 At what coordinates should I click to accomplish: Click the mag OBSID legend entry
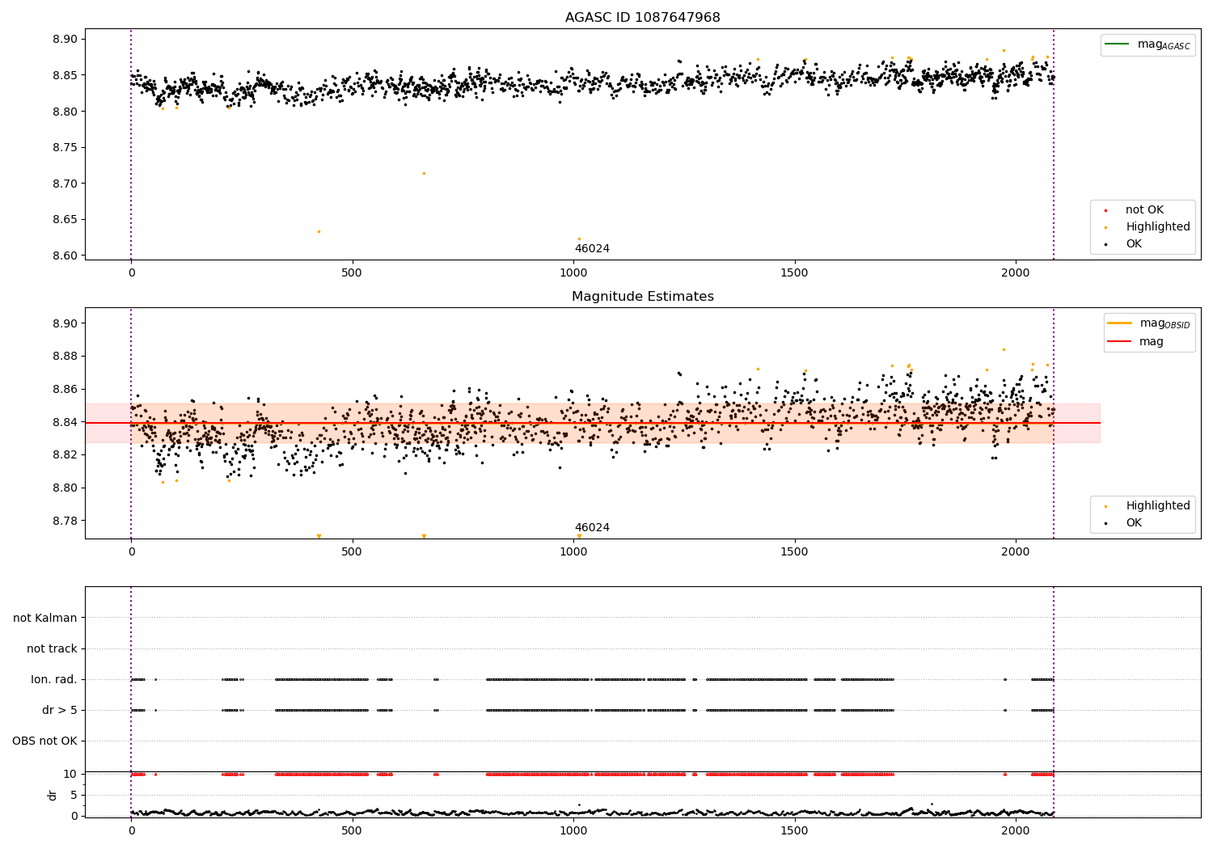point(1148,323)
